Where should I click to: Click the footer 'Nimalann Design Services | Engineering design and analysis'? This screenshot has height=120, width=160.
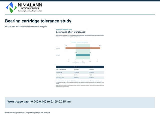click(x=27, y=112)
